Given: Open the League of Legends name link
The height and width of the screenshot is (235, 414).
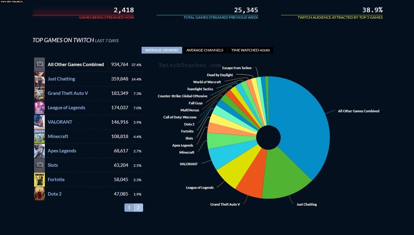Looking at the screenshot, I should pos(66,108).
